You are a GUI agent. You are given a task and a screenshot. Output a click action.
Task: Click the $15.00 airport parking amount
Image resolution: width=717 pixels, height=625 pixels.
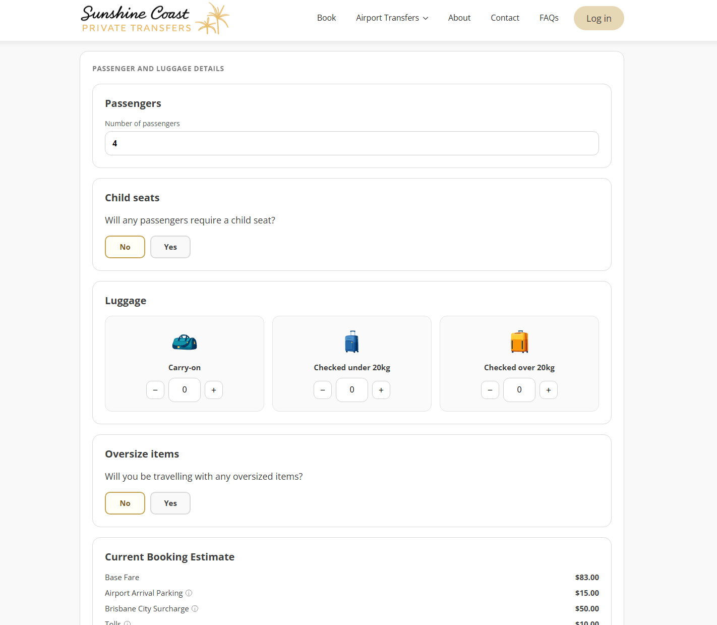point(587,593)
